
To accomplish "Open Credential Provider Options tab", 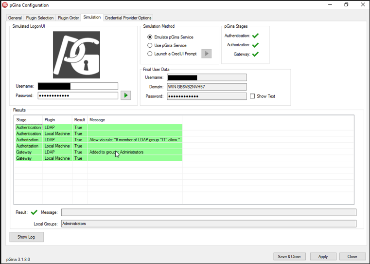I will tap(128, 18).
